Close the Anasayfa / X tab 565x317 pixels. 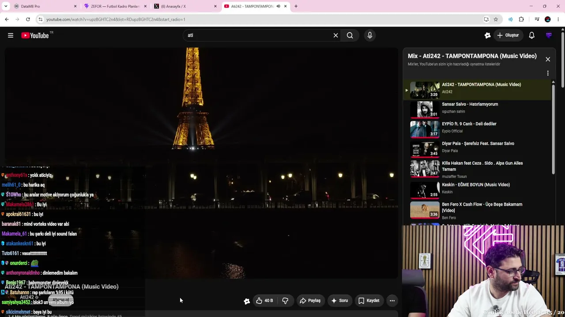215,6
